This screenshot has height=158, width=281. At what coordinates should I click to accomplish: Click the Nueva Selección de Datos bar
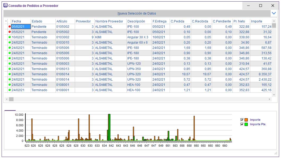(137, 13)
